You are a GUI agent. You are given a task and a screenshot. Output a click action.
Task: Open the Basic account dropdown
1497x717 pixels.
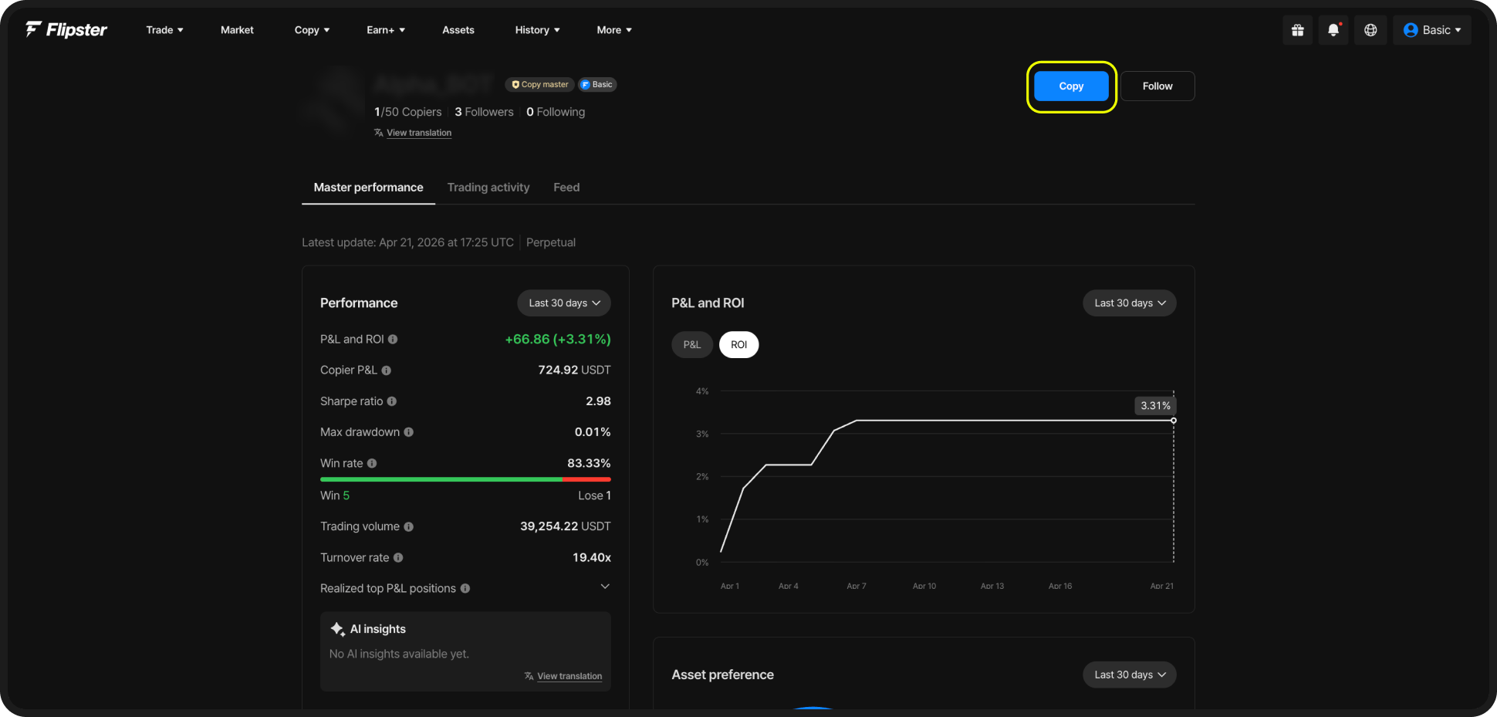(x=1432, y=30)
